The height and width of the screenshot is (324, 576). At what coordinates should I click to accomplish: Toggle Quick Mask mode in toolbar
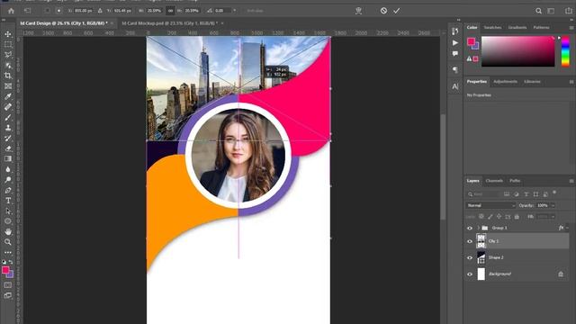click(8, 285)
